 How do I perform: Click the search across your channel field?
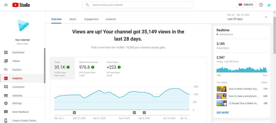[x=138, y=5]
